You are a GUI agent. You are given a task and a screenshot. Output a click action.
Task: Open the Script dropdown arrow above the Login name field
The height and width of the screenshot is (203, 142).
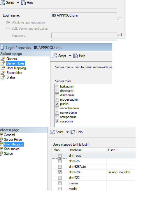[x=18, y=3]
